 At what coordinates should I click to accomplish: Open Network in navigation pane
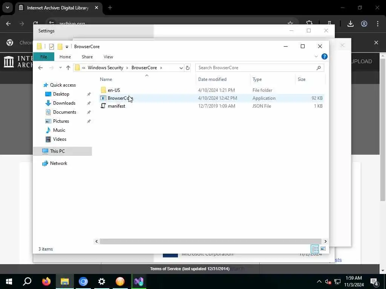point(58,163)
